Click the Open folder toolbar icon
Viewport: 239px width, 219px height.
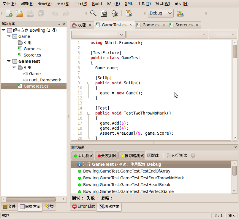[20, 13]
